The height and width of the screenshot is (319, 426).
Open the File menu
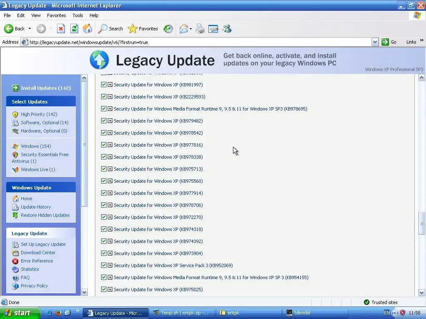click(x=7, y=15)
